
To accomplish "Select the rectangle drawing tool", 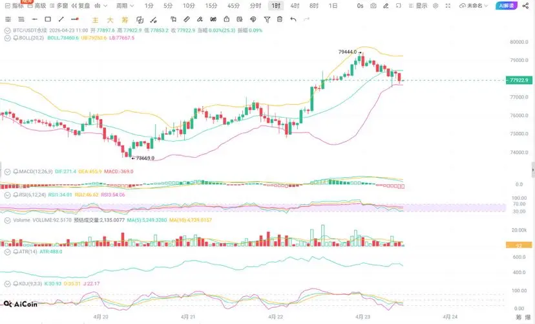I will coord(48,19).
